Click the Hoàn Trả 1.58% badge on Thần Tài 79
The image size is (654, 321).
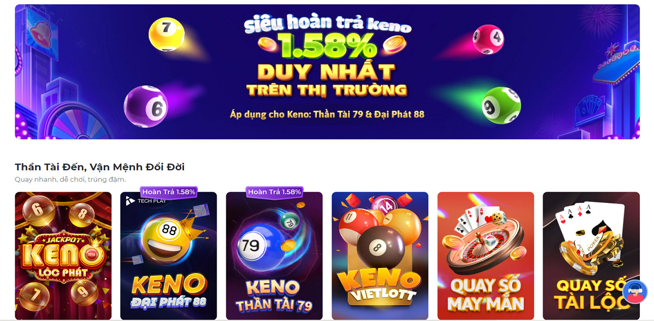click(x=274, y=192)
